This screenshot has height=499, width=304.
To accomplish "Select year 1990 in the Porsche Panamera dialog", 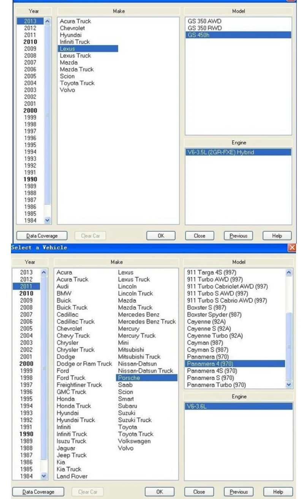I will point(27,434).
